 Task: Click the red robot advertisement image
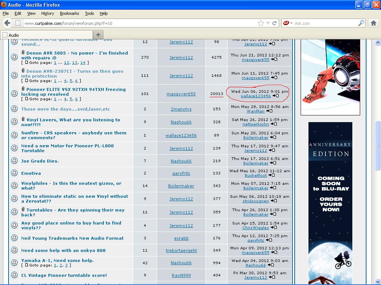click(x=330, y=77)
